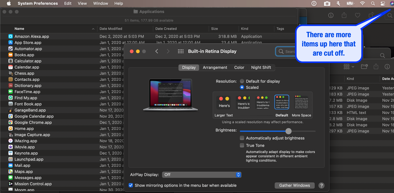
Task: Open the group view dropdown in the rear Finder toolbar
Action: tap(349, 66)
